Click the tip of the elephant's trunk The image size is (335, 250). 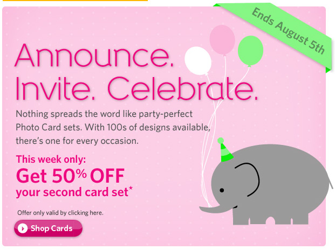pos(202,208)
